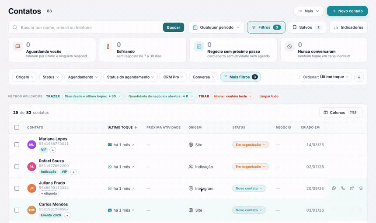The height and width of the screenshot is (223, 376).
Task: Select all contacts header checkbox
Action: point(17,127)
